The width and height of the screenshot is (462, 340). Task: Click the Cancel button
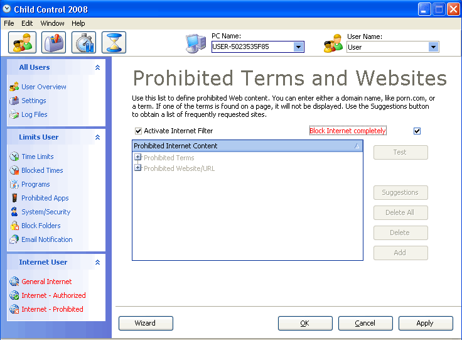click(365, 323)
